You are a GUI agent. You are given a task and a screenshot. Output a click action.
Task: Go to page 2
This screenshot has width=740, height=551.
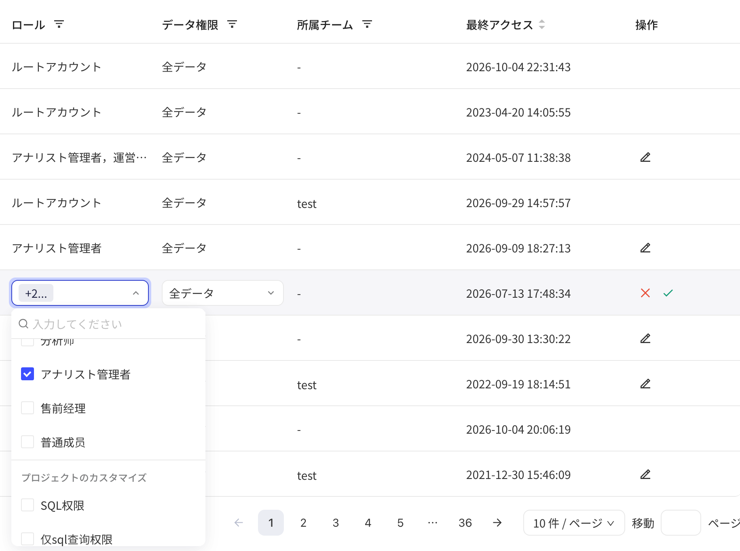coord(303,523)
